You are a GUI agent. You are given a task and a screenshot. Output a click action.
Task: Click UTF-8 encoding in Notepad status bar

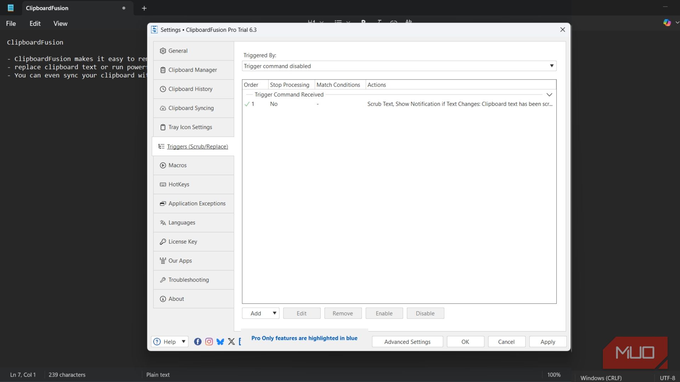point(667,378)
